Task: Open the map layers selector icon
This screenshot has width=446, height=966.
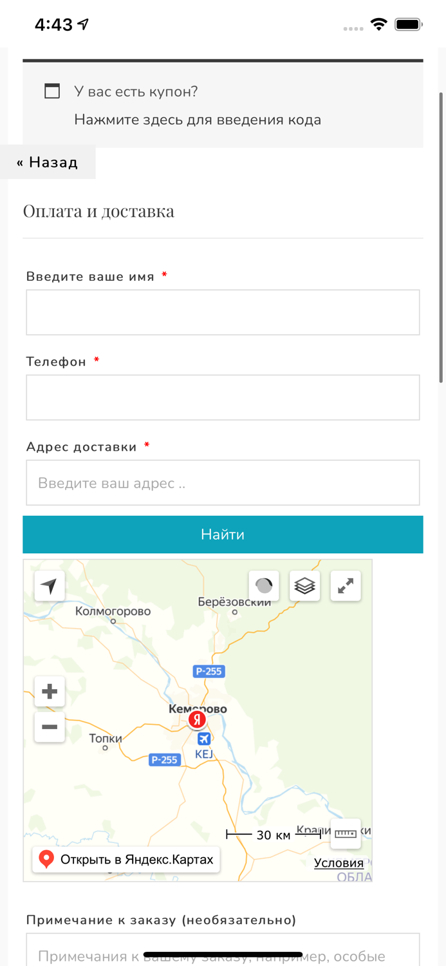Action: (x=304, y=585)
